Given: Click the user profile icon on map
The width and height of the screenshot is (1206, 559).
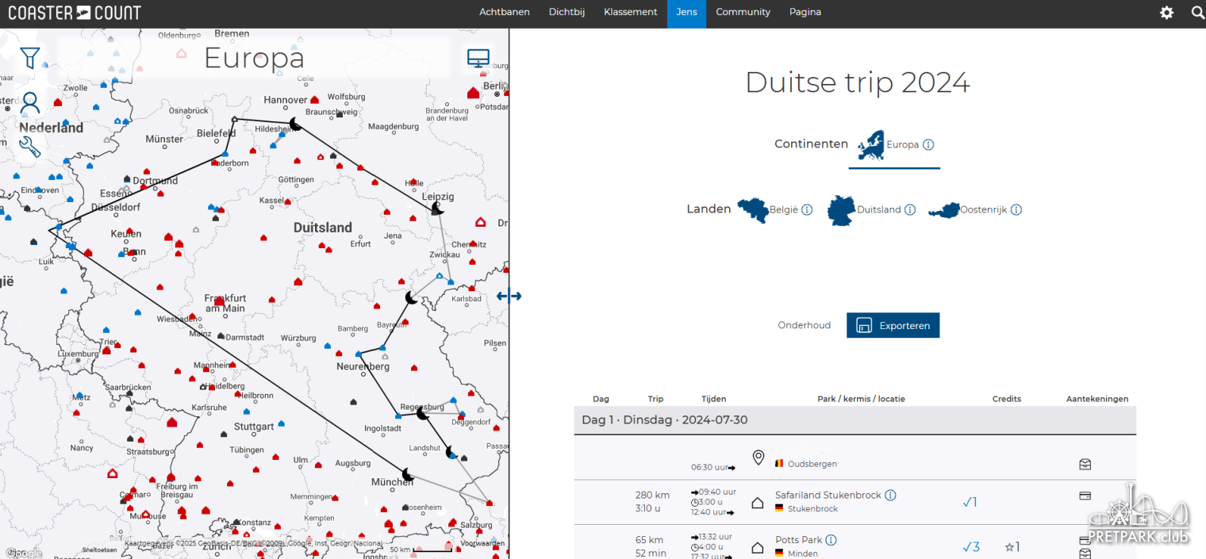Looking at the screenshot, I should 30,103.
